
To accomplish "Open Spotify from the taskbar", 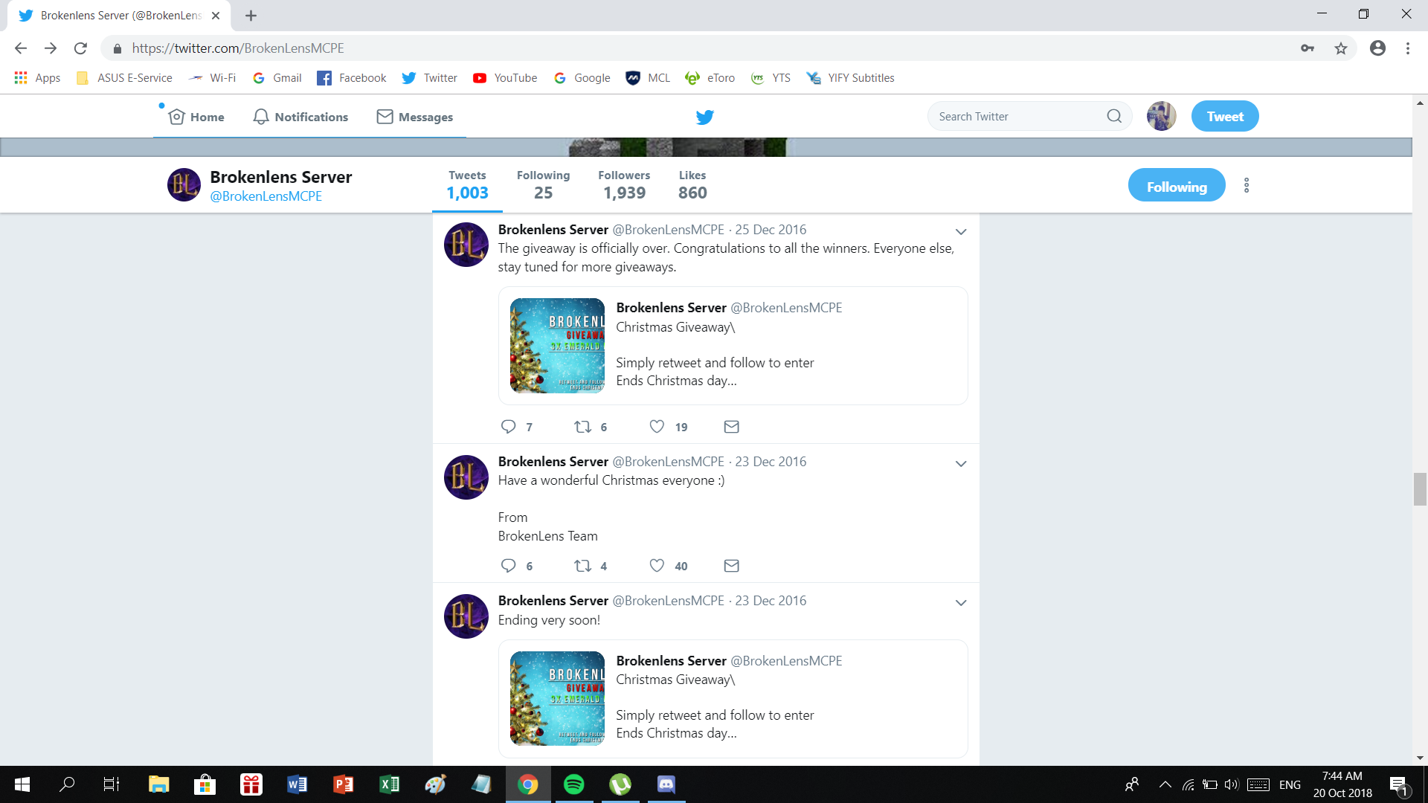I will [x=574, y=784].
